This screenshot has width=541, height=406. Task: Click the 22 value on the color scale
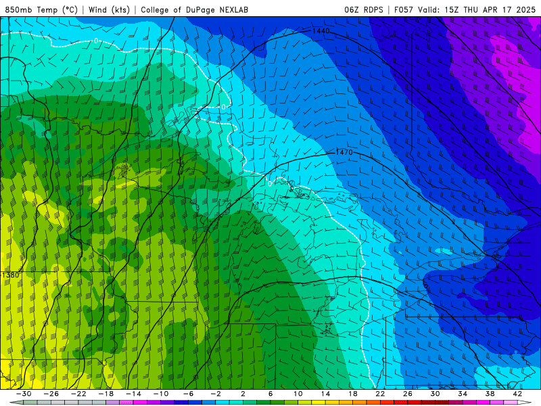coord(380,394)
